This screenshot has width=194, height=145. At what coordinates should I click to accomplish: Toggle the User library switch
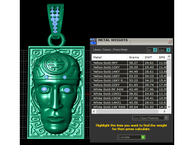pos(164,50)
